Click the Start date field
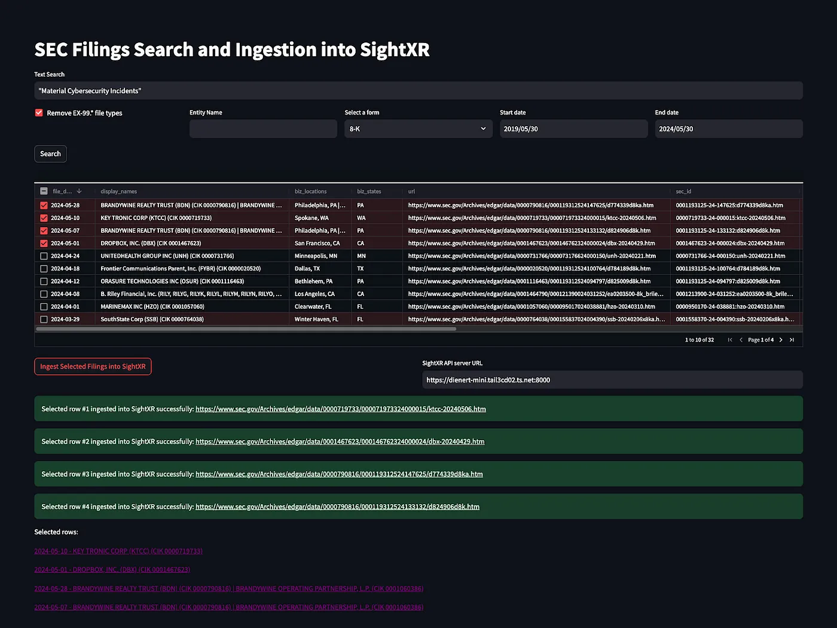837x628 pixels. pos(574,129)
